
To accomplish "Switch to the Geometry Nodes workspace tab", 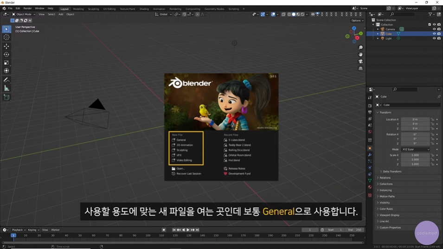I will pos(214,9).
